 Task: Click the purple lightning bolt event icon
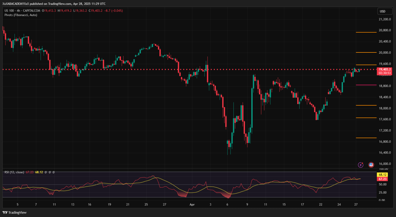click(361, 165)
